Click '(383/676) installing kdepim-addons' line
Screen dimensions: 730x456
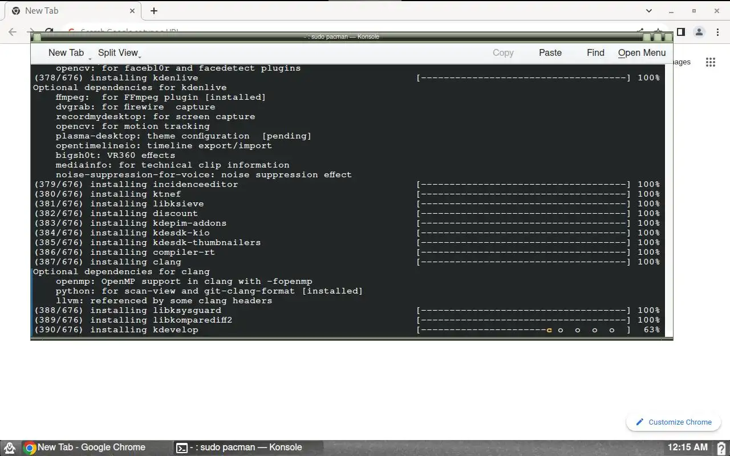(131, 223)
